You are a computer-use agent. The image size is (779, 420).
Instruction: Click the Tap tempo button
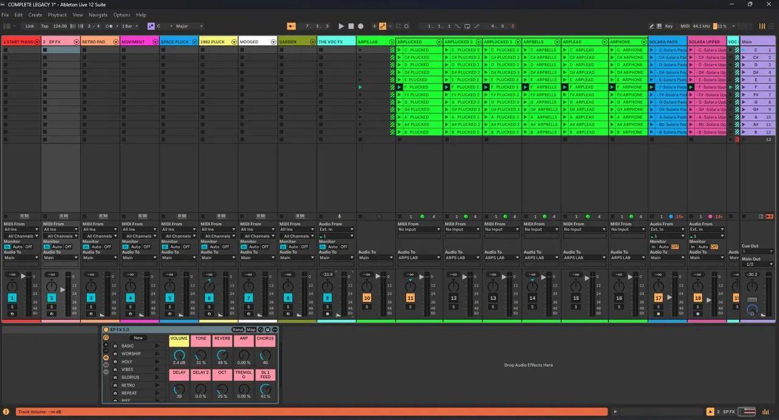[x=44, y=26]
